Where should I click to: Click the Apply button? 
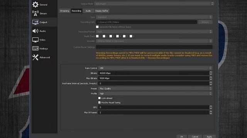(x=209, y=136)
